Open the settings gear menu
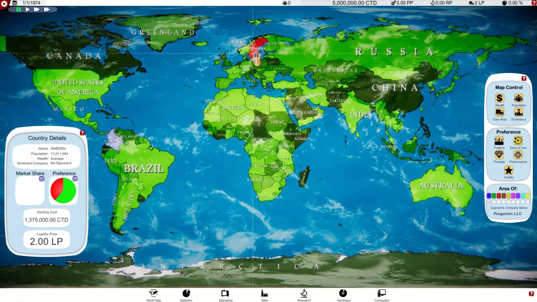537x302 pixels. tap(4, 4)
